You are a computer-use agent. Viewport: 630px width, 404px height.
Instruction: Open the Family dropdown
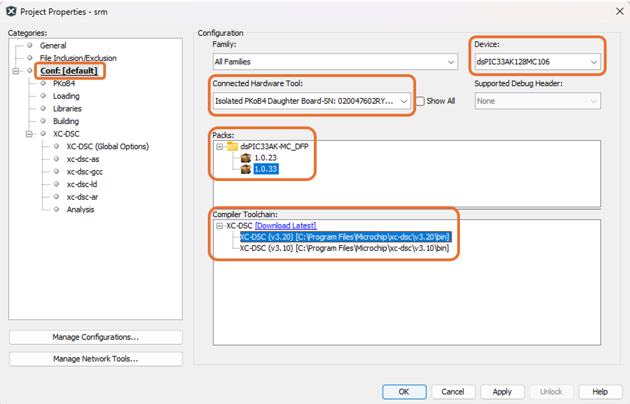[x=451, y=62]
